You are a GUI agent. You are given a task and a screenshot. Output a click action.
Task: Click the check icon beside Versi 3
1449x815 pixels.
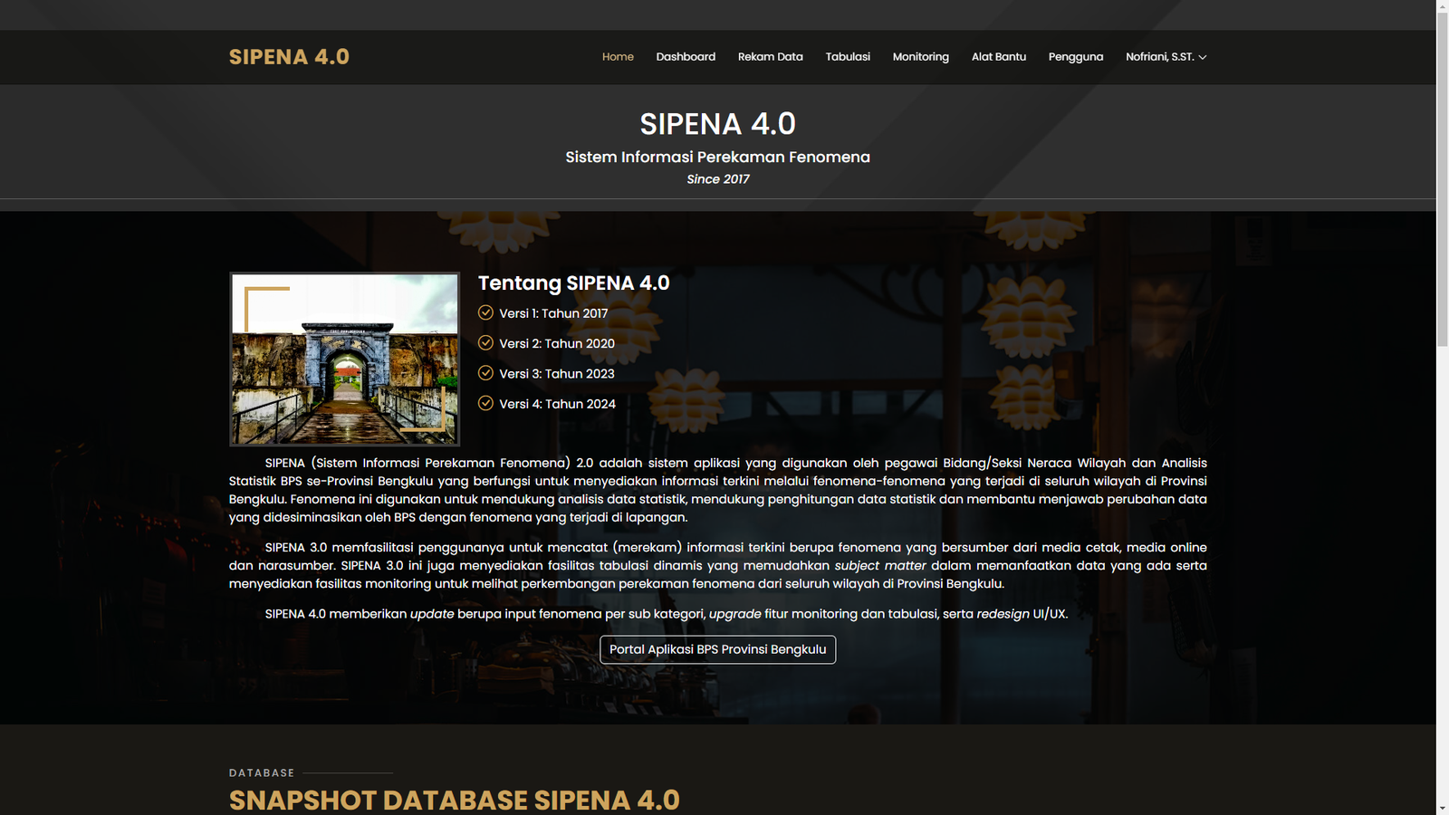point(485,373)
